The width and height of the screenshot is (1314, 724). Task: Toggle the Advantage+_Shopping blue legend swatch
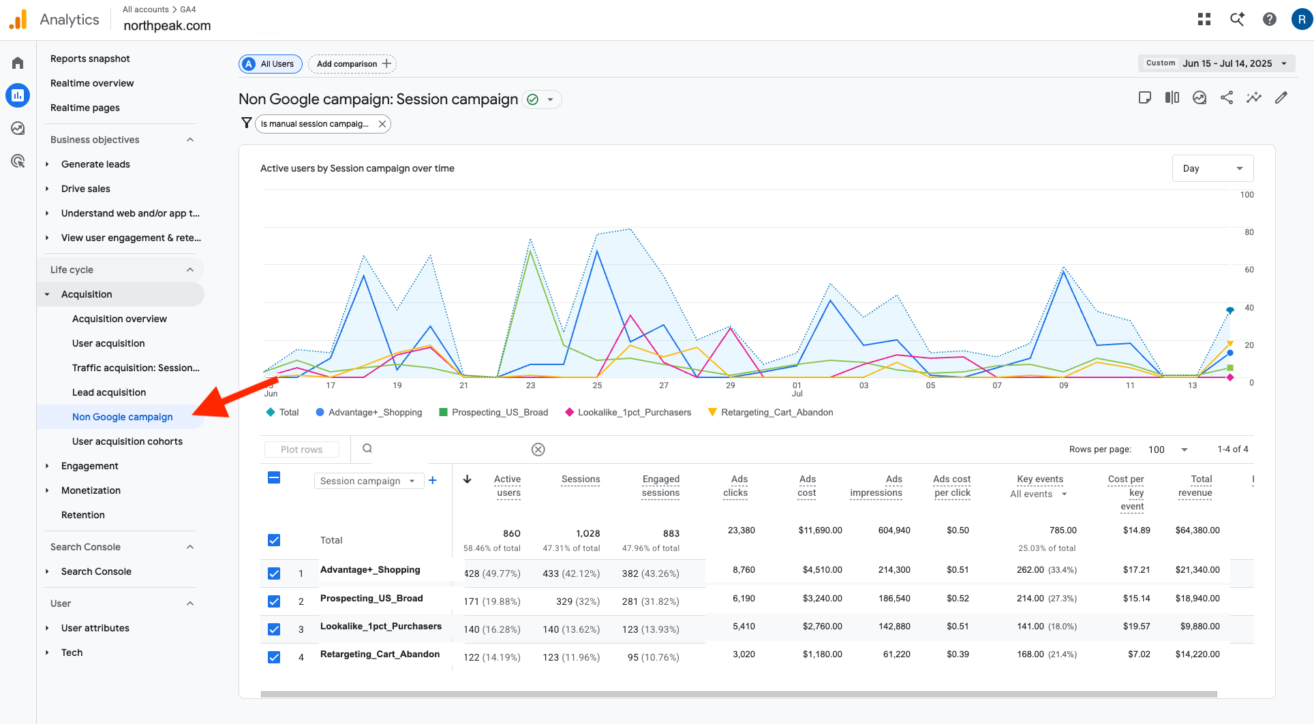point(320,412)
